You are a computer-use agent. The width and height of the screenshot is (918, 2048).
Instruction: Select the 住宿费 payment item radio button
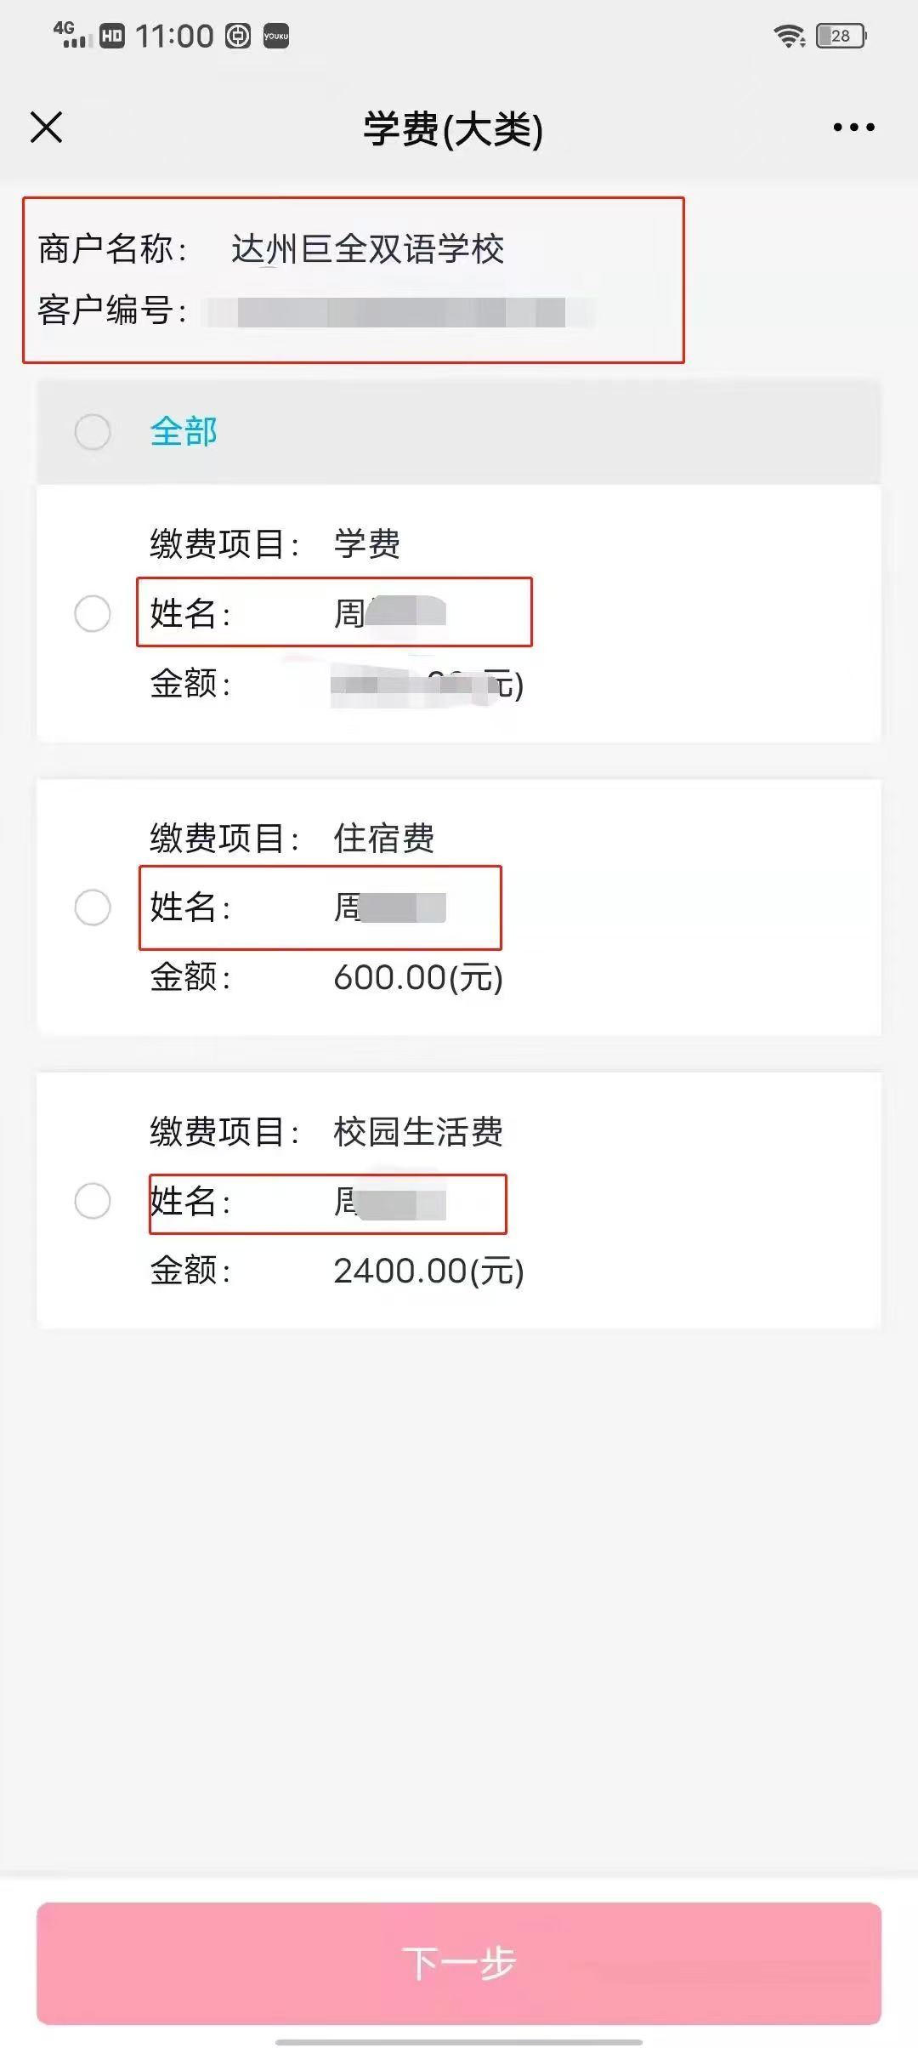93,907
